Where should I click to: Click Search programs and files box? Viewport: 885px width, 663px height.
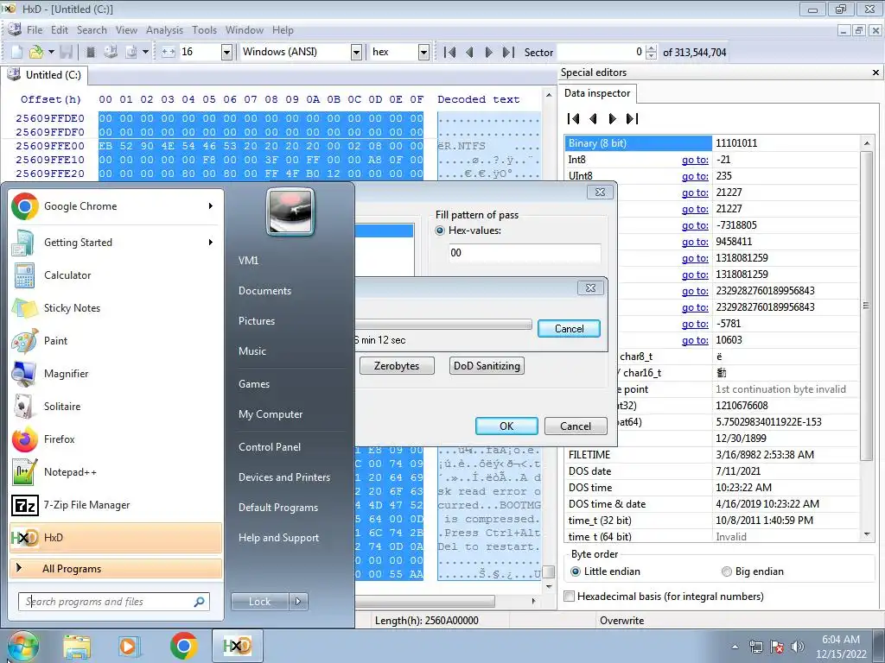click(x=113, y=602)
